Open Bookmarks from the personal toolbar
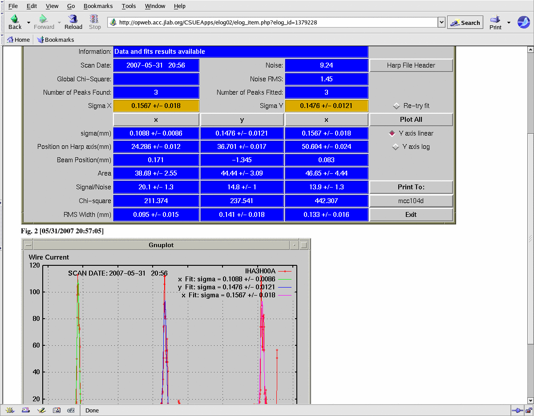The height and width of the screenshot is (416, 534). point(55,40)
